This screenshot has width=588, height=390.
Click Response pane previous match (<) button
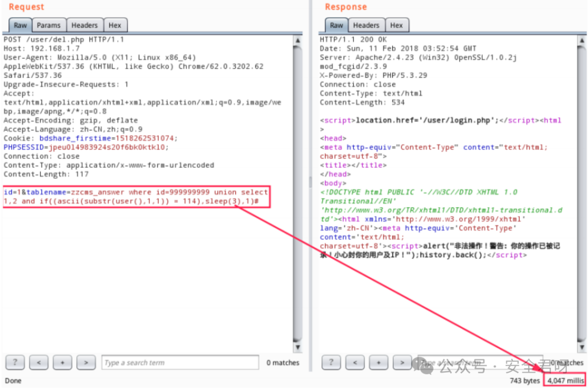tap(355, 362)
